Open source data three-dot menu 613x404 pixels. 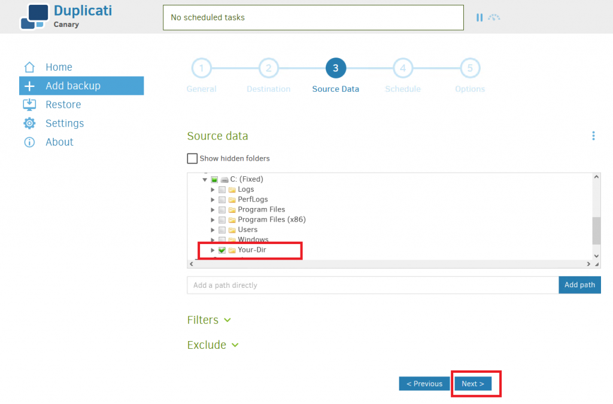click(593, 136)
